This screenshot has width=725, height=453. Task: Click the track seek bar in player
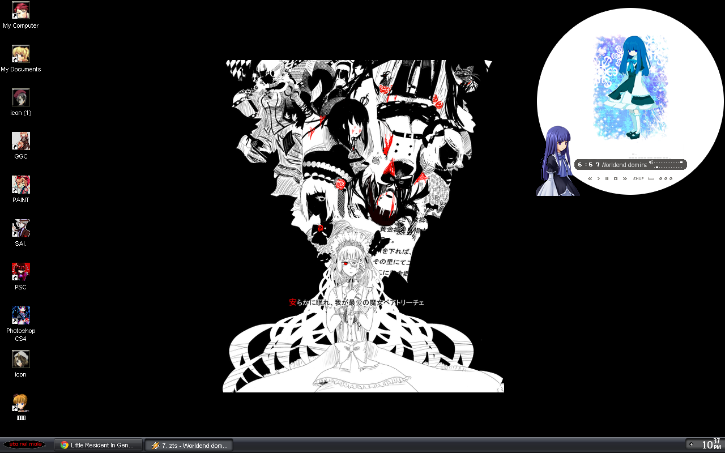(x=668, y=168)
